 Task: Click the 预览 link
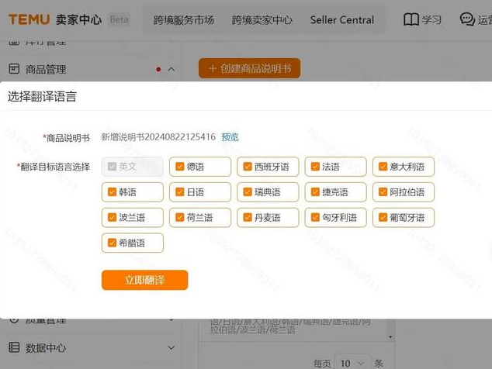click(x=230, y=137)
